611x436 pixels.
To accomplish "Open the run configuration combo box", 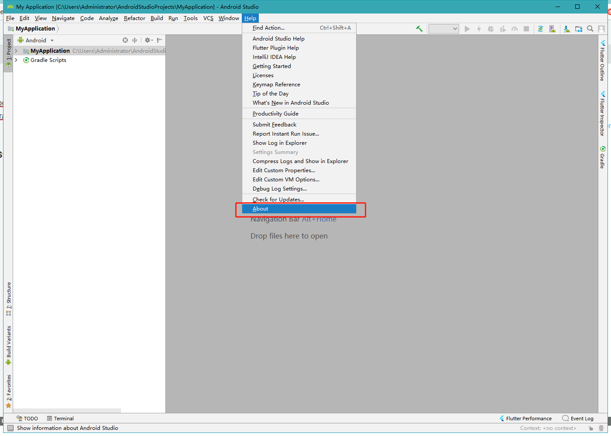I will (x=444, y=29).
